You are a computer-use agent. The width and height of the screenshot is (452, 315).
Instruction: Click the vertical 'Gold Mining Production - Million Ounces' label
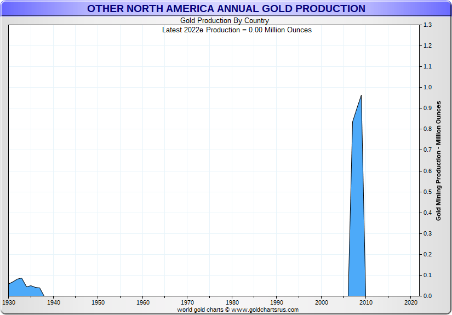[438, 161]
